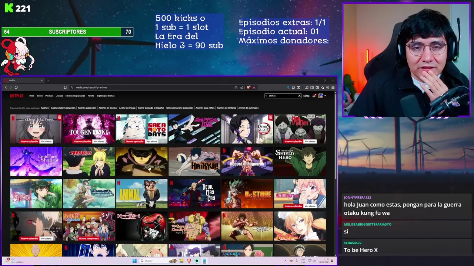Reload the Netflix page
The width and height of the screenshot is (474, 266).
coord(16,88)
